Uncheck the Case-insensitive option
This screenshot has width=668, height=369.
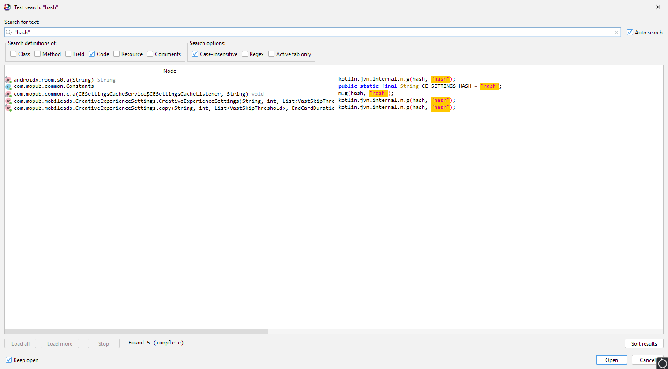point(195,54)
